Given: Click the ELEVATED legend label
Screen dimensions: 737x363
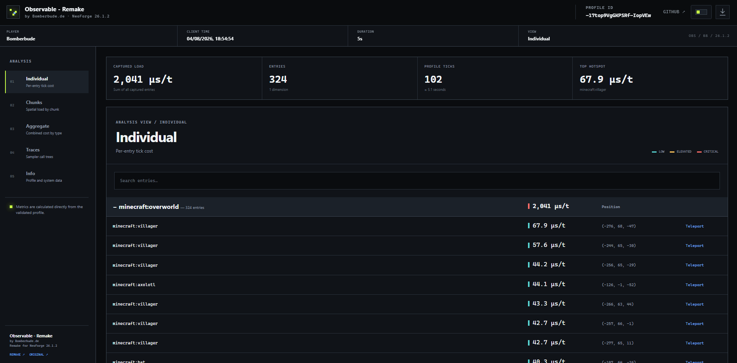Looking at the screenshot, I should coord(684,152).
